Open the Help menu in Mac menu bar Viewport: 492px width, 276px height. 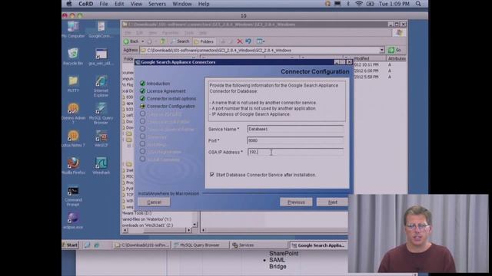(x=204, y=4)
